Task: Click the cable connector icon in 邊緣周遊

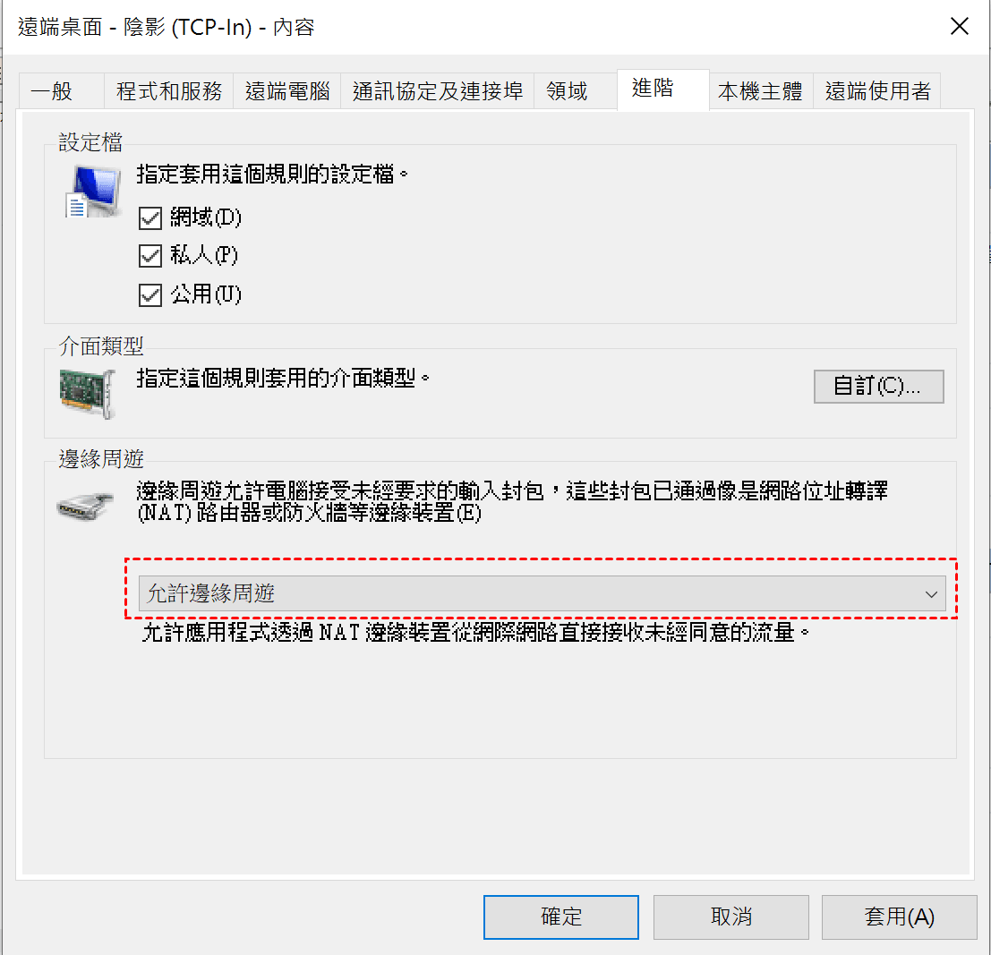Action: [85, 507]
